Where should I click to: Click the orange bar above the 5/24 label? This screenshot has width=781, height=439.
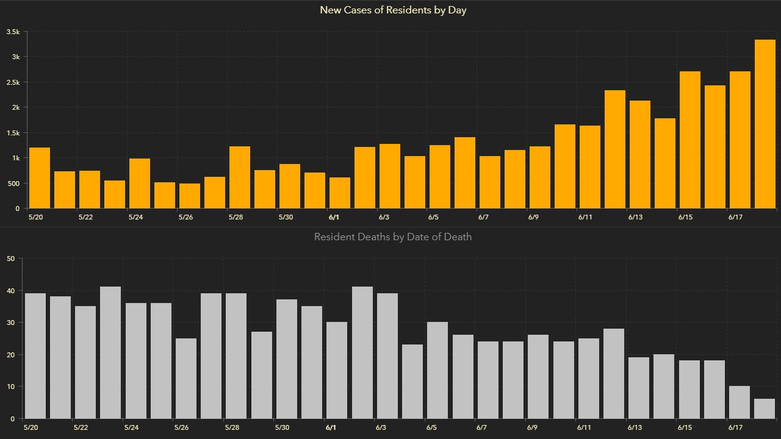(140, 184)
